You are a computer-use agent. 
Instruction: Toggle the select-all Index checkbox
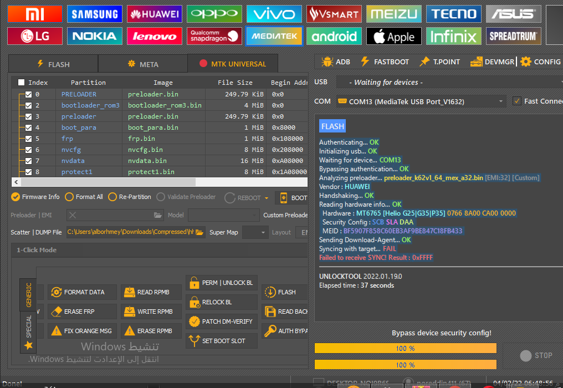pos(21,83)
